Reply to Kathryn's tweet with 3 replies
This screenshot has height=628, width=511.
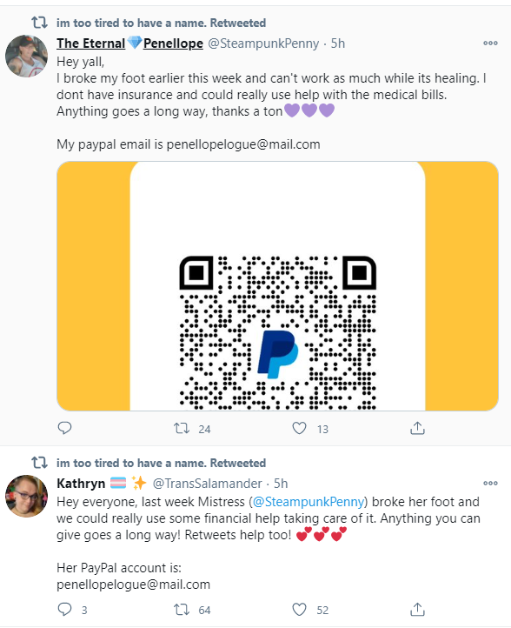coord(64,609)
